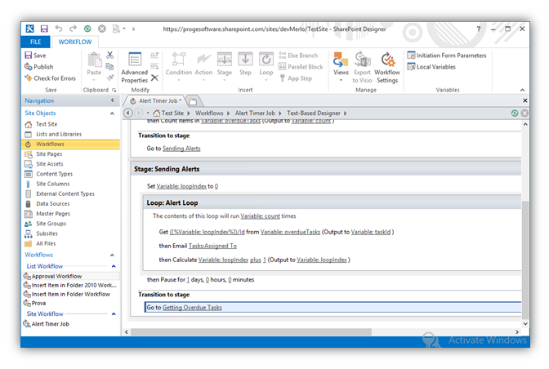Select Master Pages in Site Objects
Viewport: 549px width, 369px height.
[53, 213]
